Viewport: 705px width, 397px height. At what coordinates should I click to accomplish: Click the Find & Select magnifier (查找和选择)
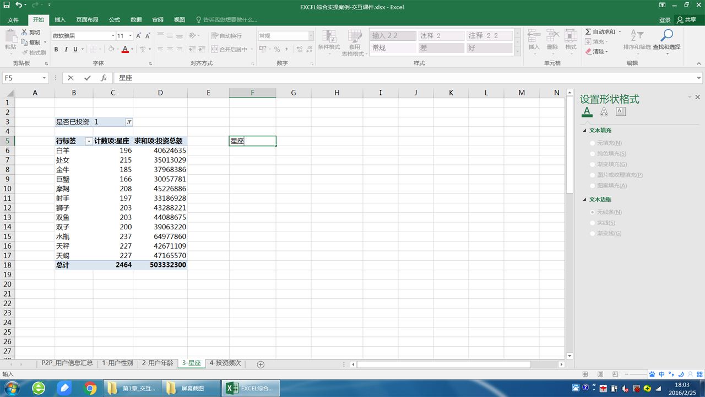[x=666, y=35]
